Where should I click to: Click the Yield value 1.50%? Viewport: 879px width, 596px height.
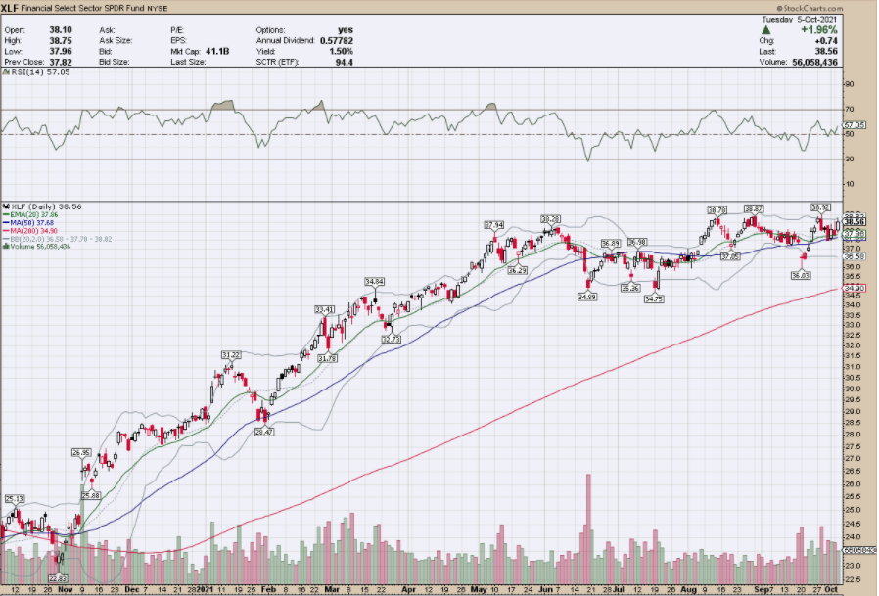coord(342,51)
